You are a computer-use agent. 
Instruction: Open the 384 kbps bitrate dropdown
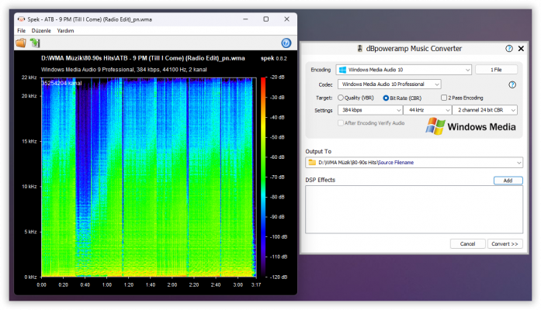point(370,110)
